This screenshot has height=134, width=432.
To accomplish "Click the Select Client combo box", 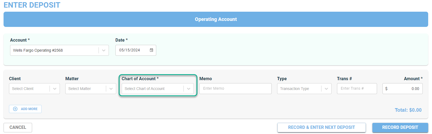I will [x=34, y=89].
